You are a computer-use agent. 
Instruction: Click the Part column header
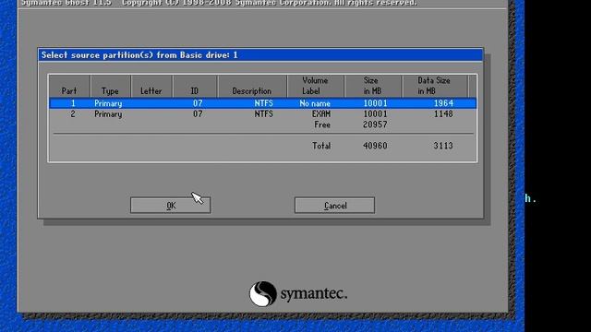(x=69, y=86)
